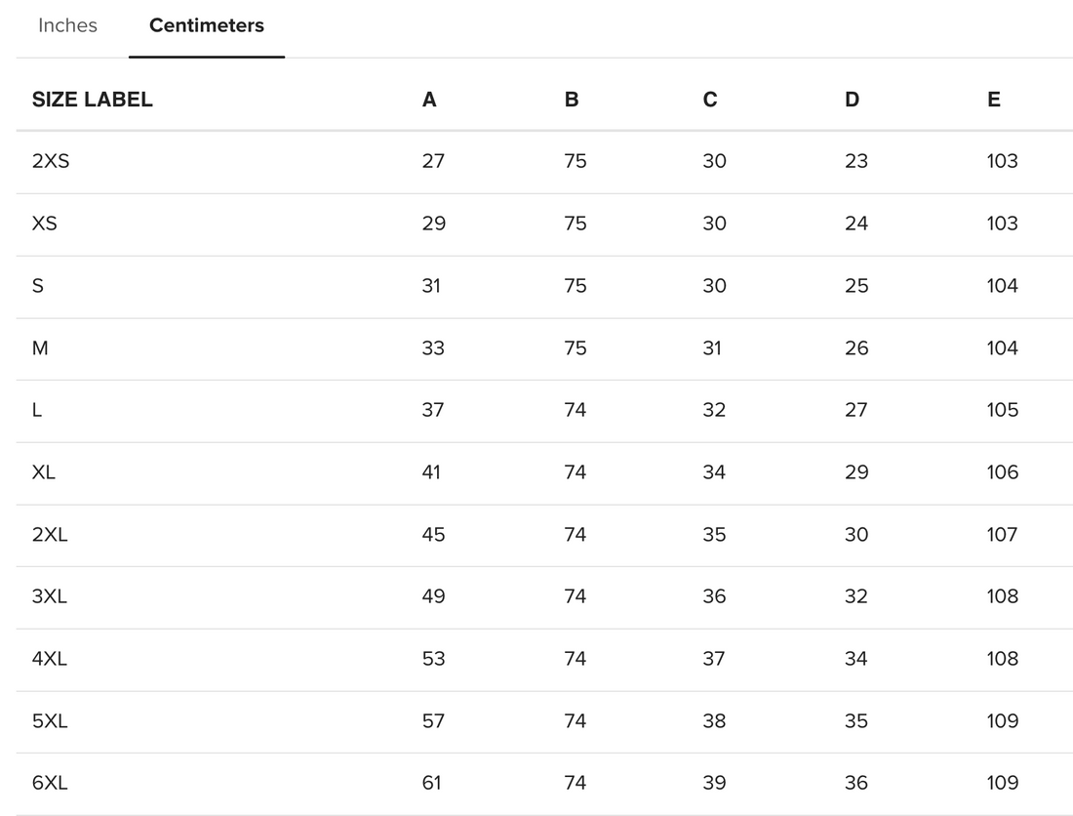Switch to the Inches tab
Image resolution: width=1073 pixels, height=816 pixels.
(x=67, y=26)
